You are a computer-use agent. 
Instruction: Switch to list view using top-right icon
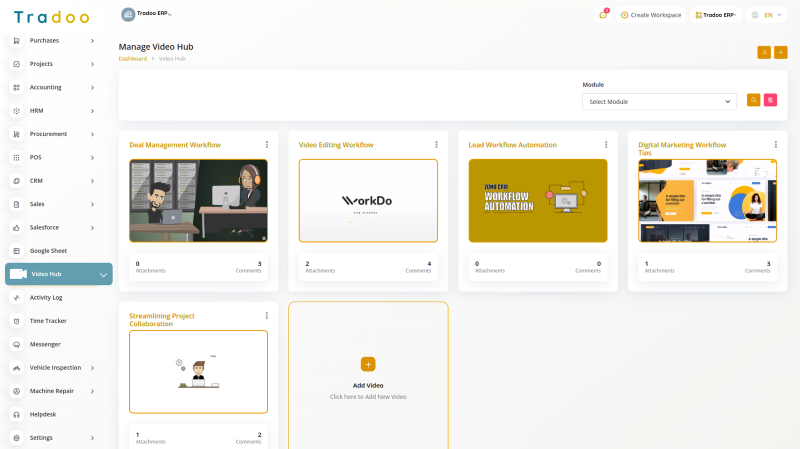[x=763, y=52]
